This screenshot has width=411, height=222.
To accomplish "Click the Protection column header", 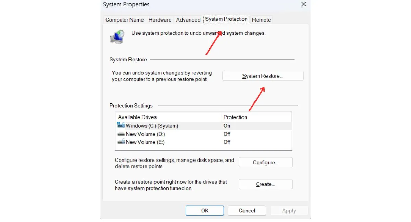I will (x=257, y=117).
